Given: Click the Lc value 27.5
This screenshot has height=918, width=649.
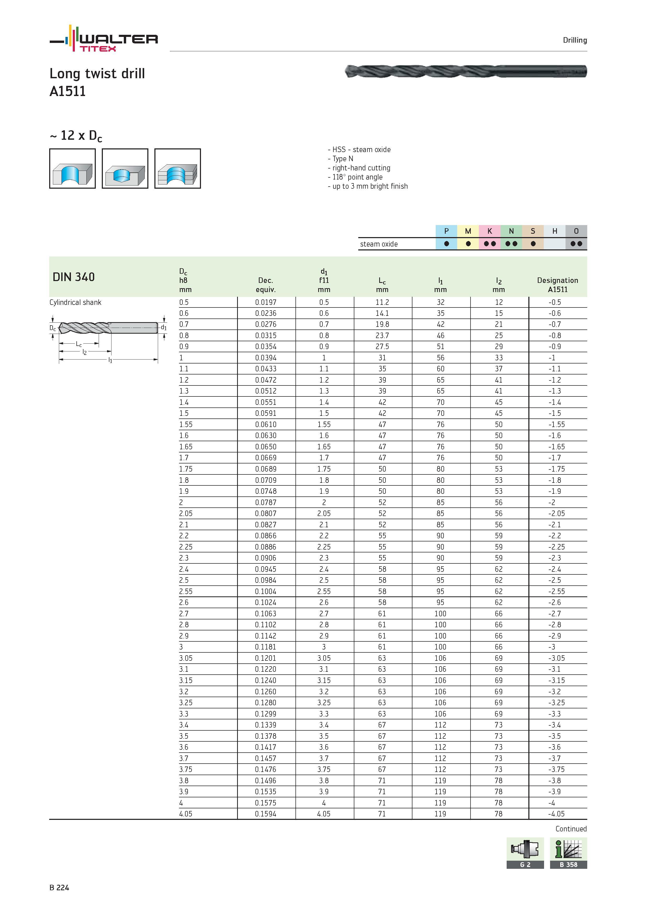Looking at the screenshot, I should (x=382, y=347).
